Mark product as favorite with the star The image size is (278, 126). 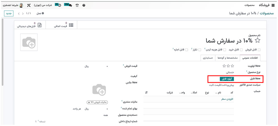click(x=258, y=41)
